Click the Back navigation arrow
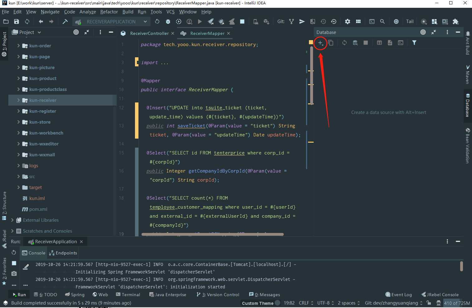The image size is (472, 308). 41,21
